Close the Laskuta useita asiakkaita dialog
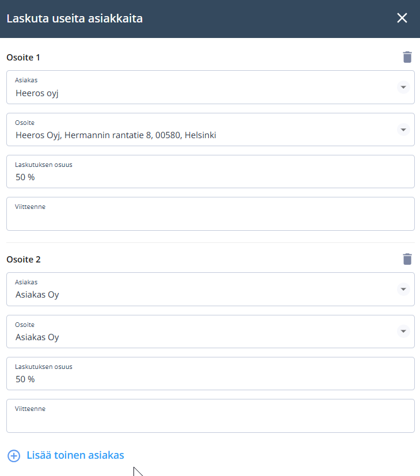This screenshot has width=420, height=476. coord(402,18)
